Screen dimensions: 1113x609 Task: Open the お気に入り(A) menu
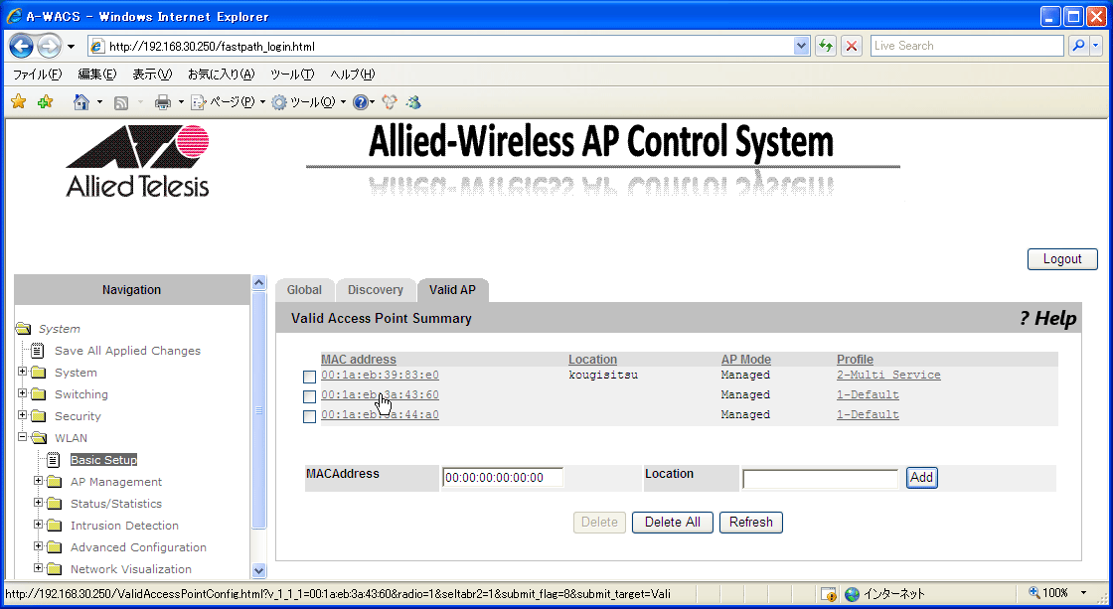coord(221,74)
